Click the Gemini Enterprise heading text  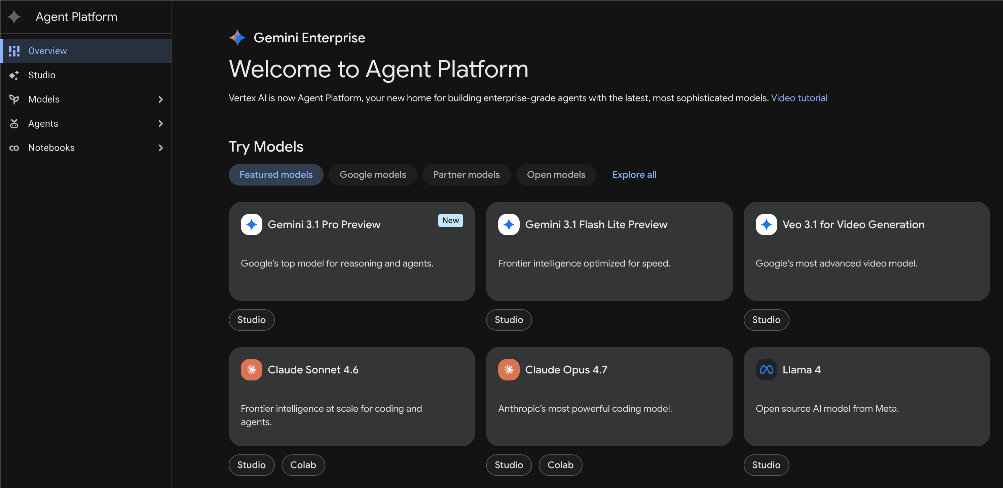[x=309, y=38]
